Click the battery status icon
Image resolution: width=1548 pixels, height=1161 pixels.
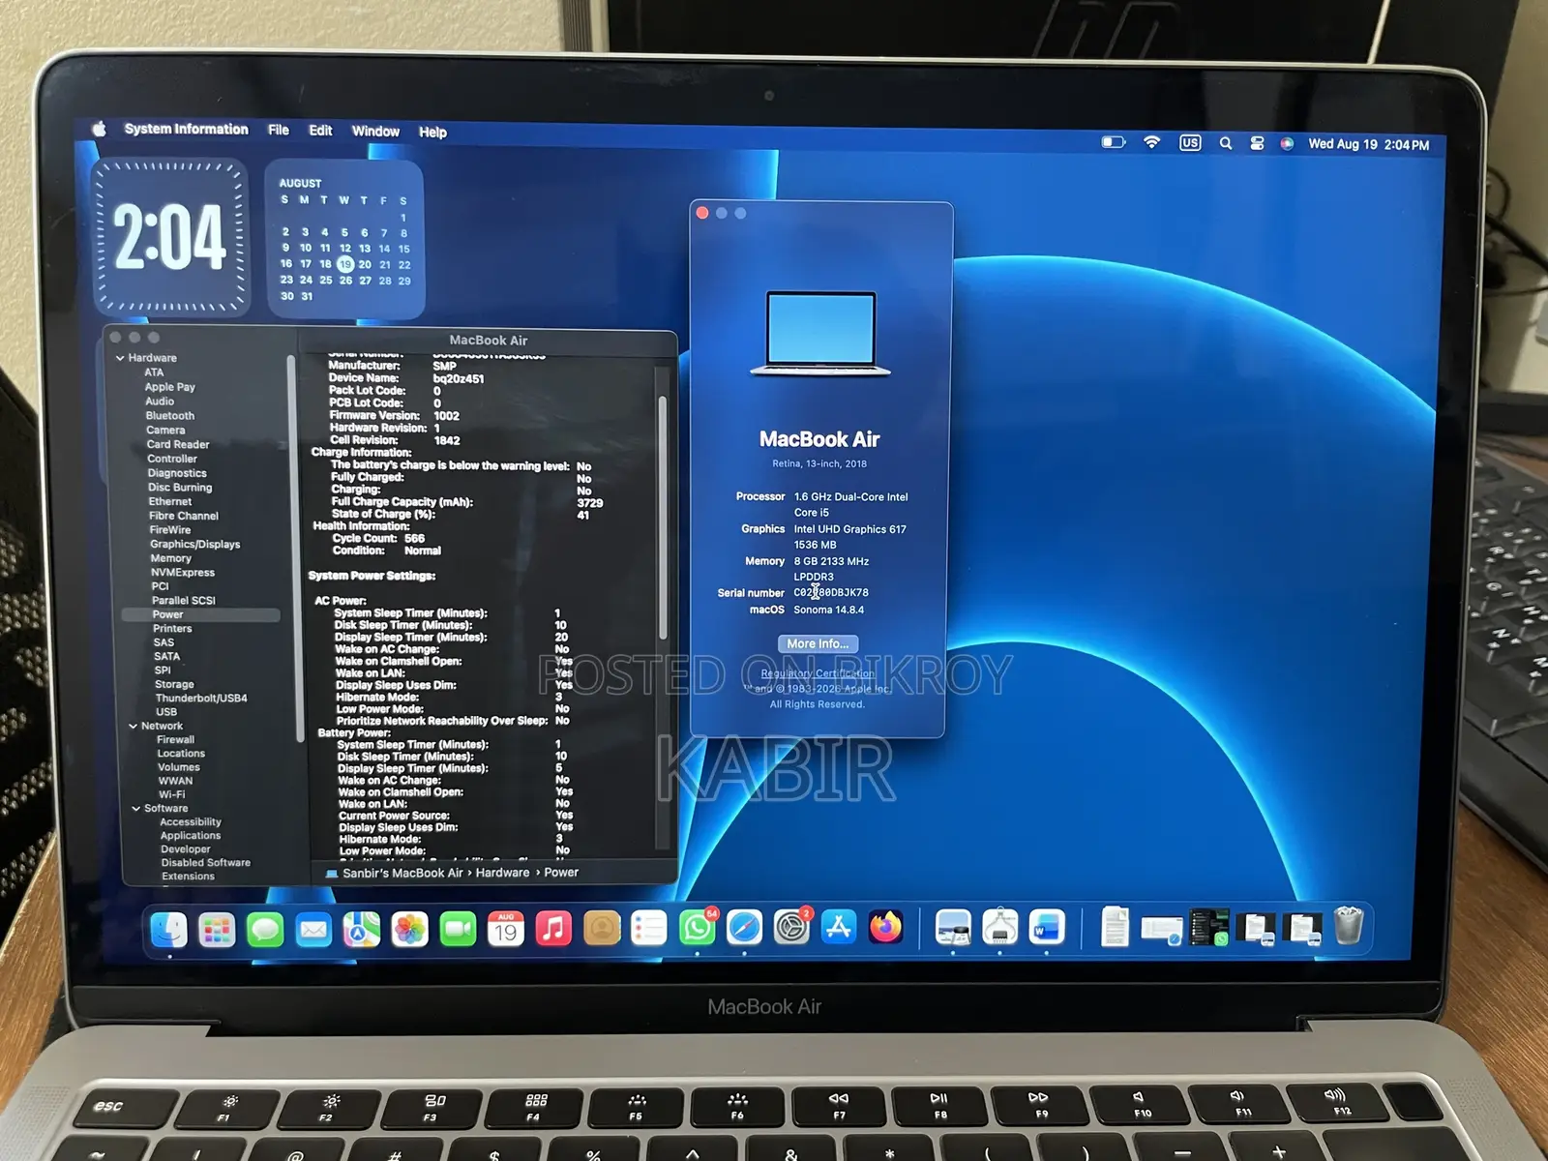(x=1114, y=142)
